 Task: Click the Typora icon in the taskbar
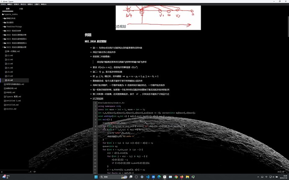165,177
